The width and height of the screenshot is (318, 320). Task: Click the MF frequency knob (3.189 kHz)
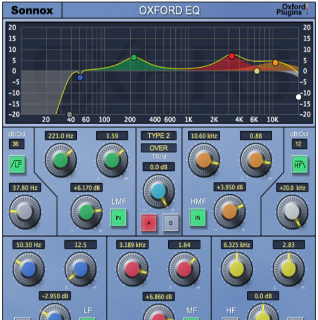click(x=133, y=269)
